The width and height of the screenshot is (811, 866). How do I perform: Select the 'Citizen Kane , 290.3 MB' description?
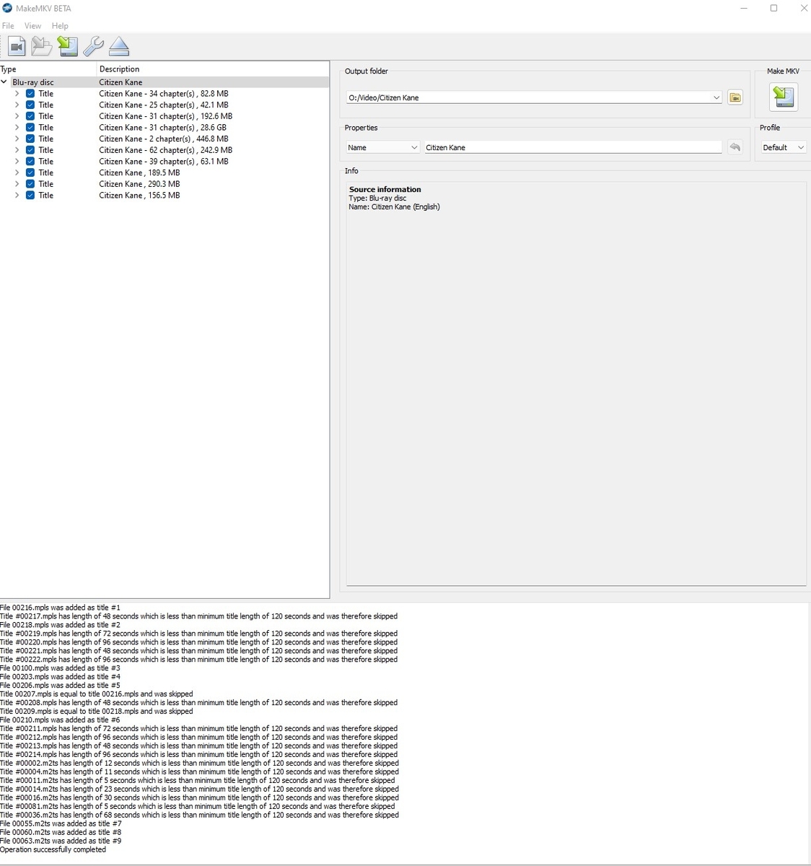point(139,184)
